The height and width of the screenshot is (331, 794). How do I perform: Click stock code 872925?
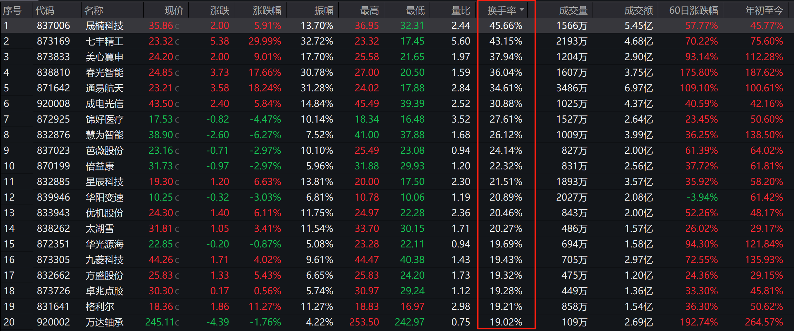(x=53, y=119)
